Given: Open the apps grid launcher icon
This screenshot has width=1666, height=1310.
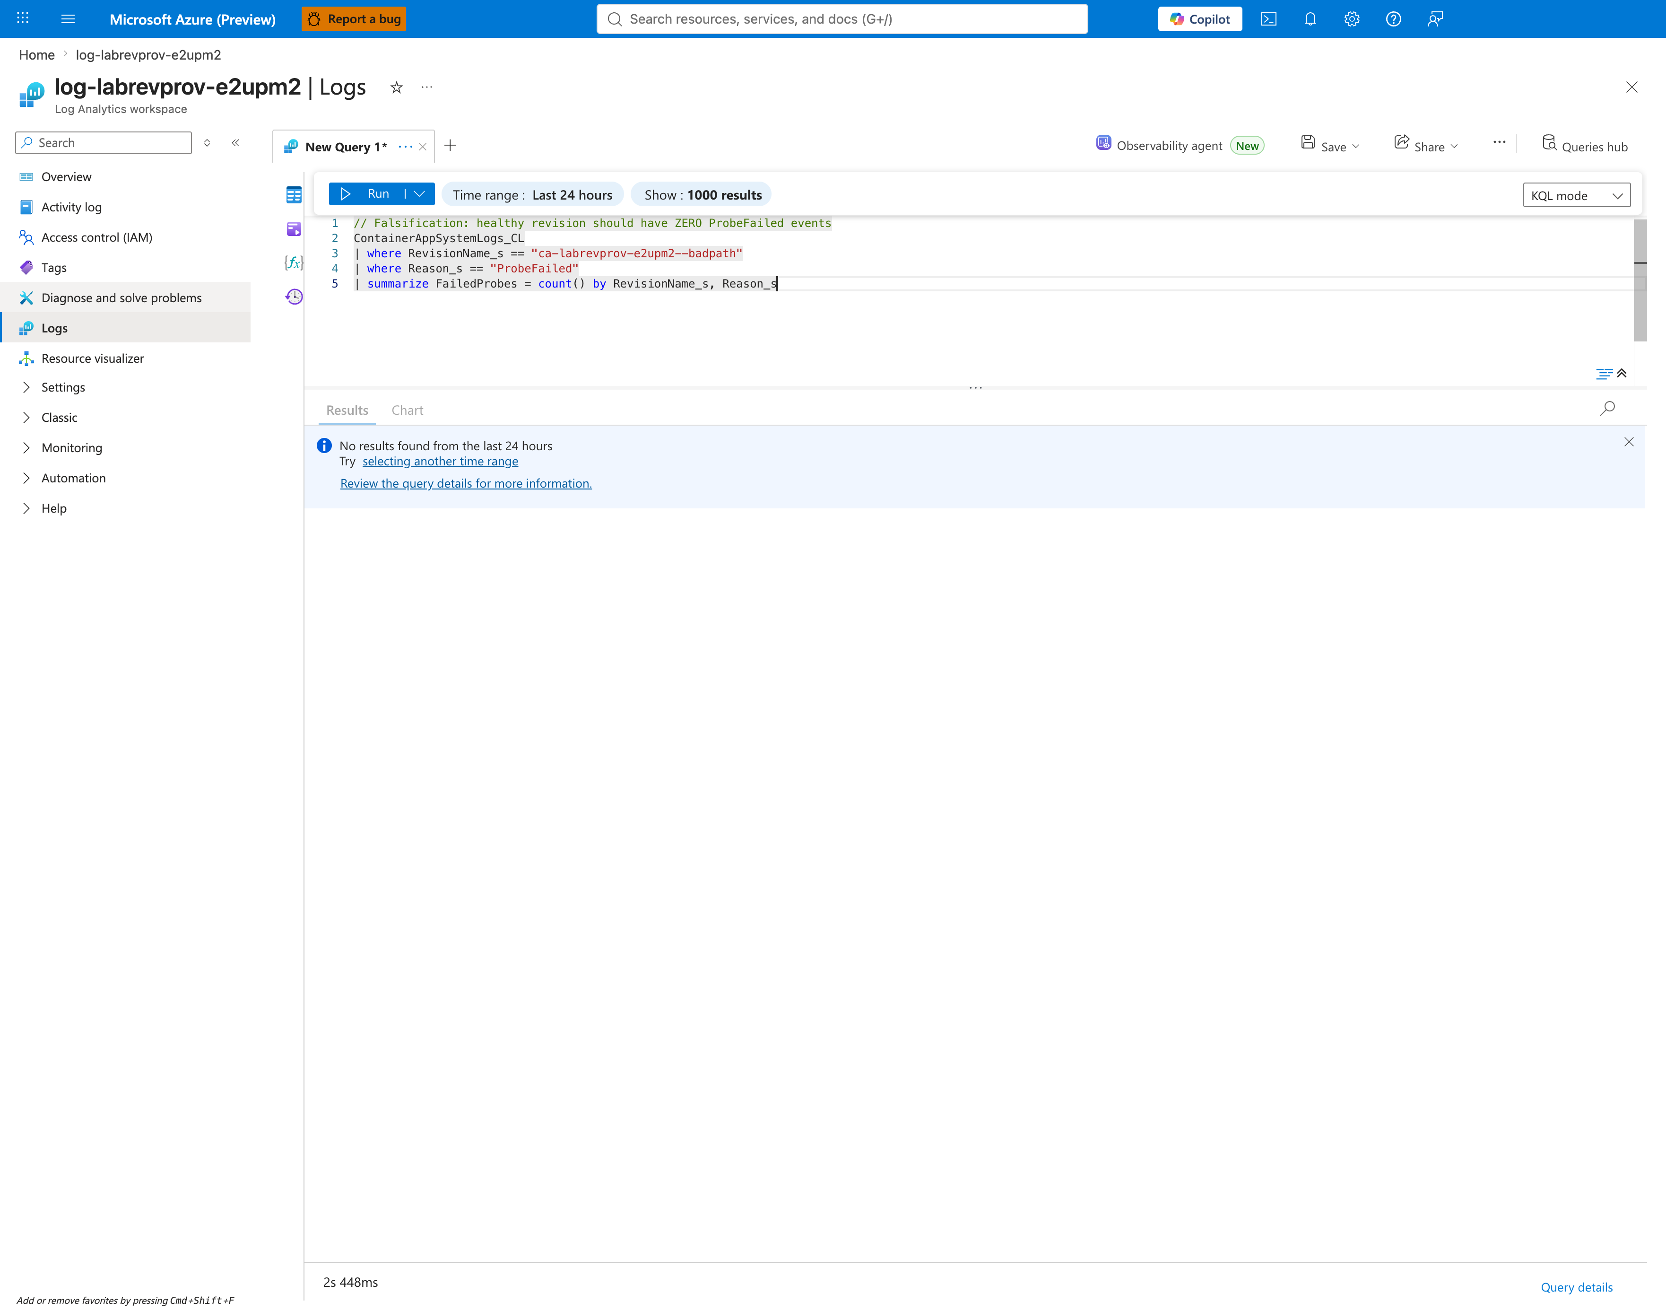Looking at the screenshot, I should click(x=23, y=18).
